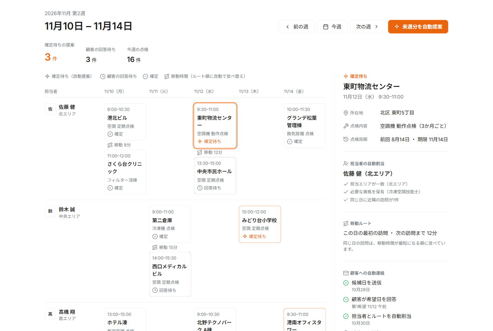The height and width of the screenshot is (331, 493).
Task: Click 鈴木 誠 avatar badge
Action: pos(50,211)
